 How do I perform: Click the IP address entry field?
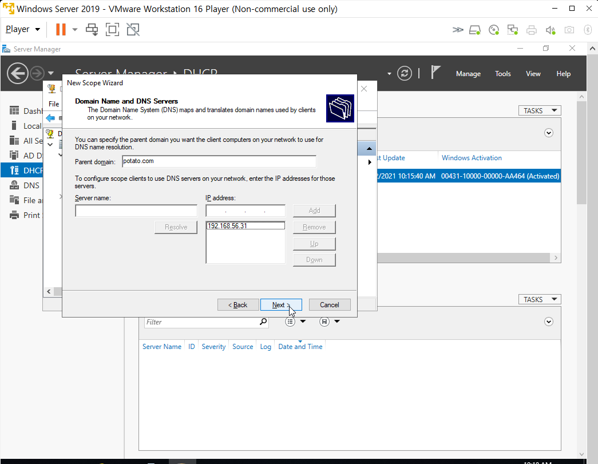point(245,211)
